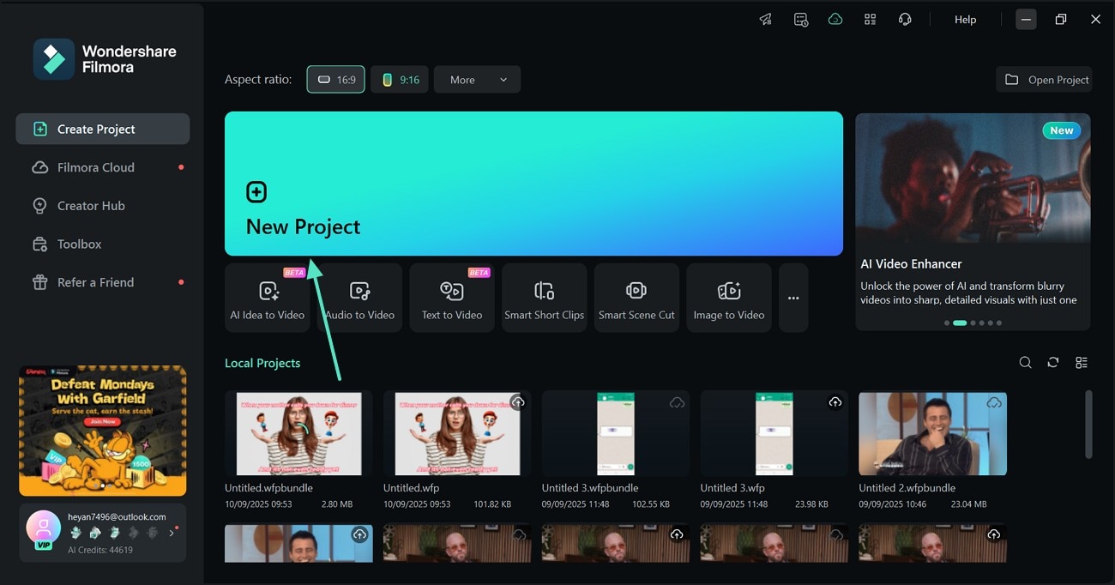The height and width of the screenshot is (585, 1115).
Task: Launch Text to Video tool
Action: tap(452, 298)
